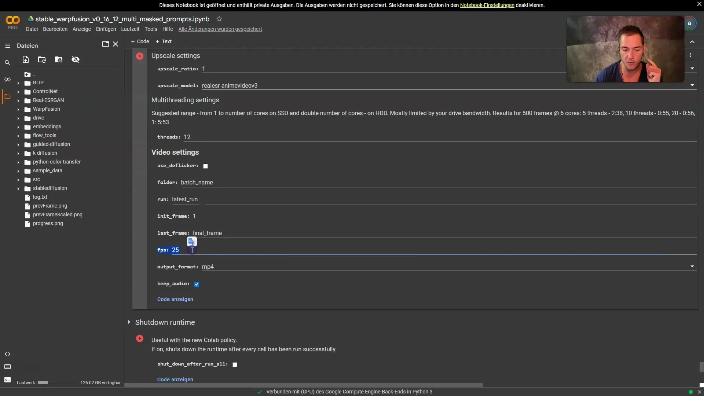The image size is (704, 396).
Task: Click the stablediffusion folder
Action: pyautogui.click(x=50, y=188)
